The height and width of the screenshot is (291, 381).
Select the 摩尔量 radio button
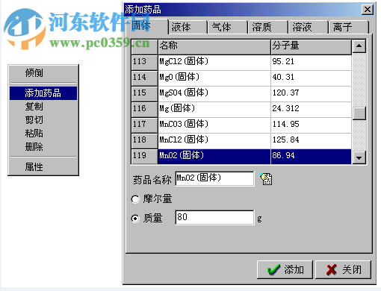135,199
